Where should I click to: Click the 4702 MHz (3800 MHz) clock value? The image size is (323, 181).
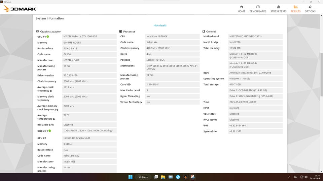(172, 48)
